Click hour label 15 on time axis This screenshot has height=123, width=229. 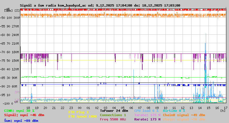(x=209, y=108)
